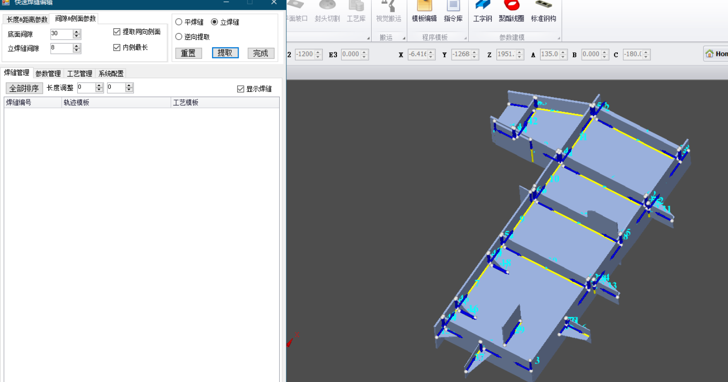Click the 视觉搬运 robot icon
The height and width of the screenshot is (382, 728).
[388, 11]
